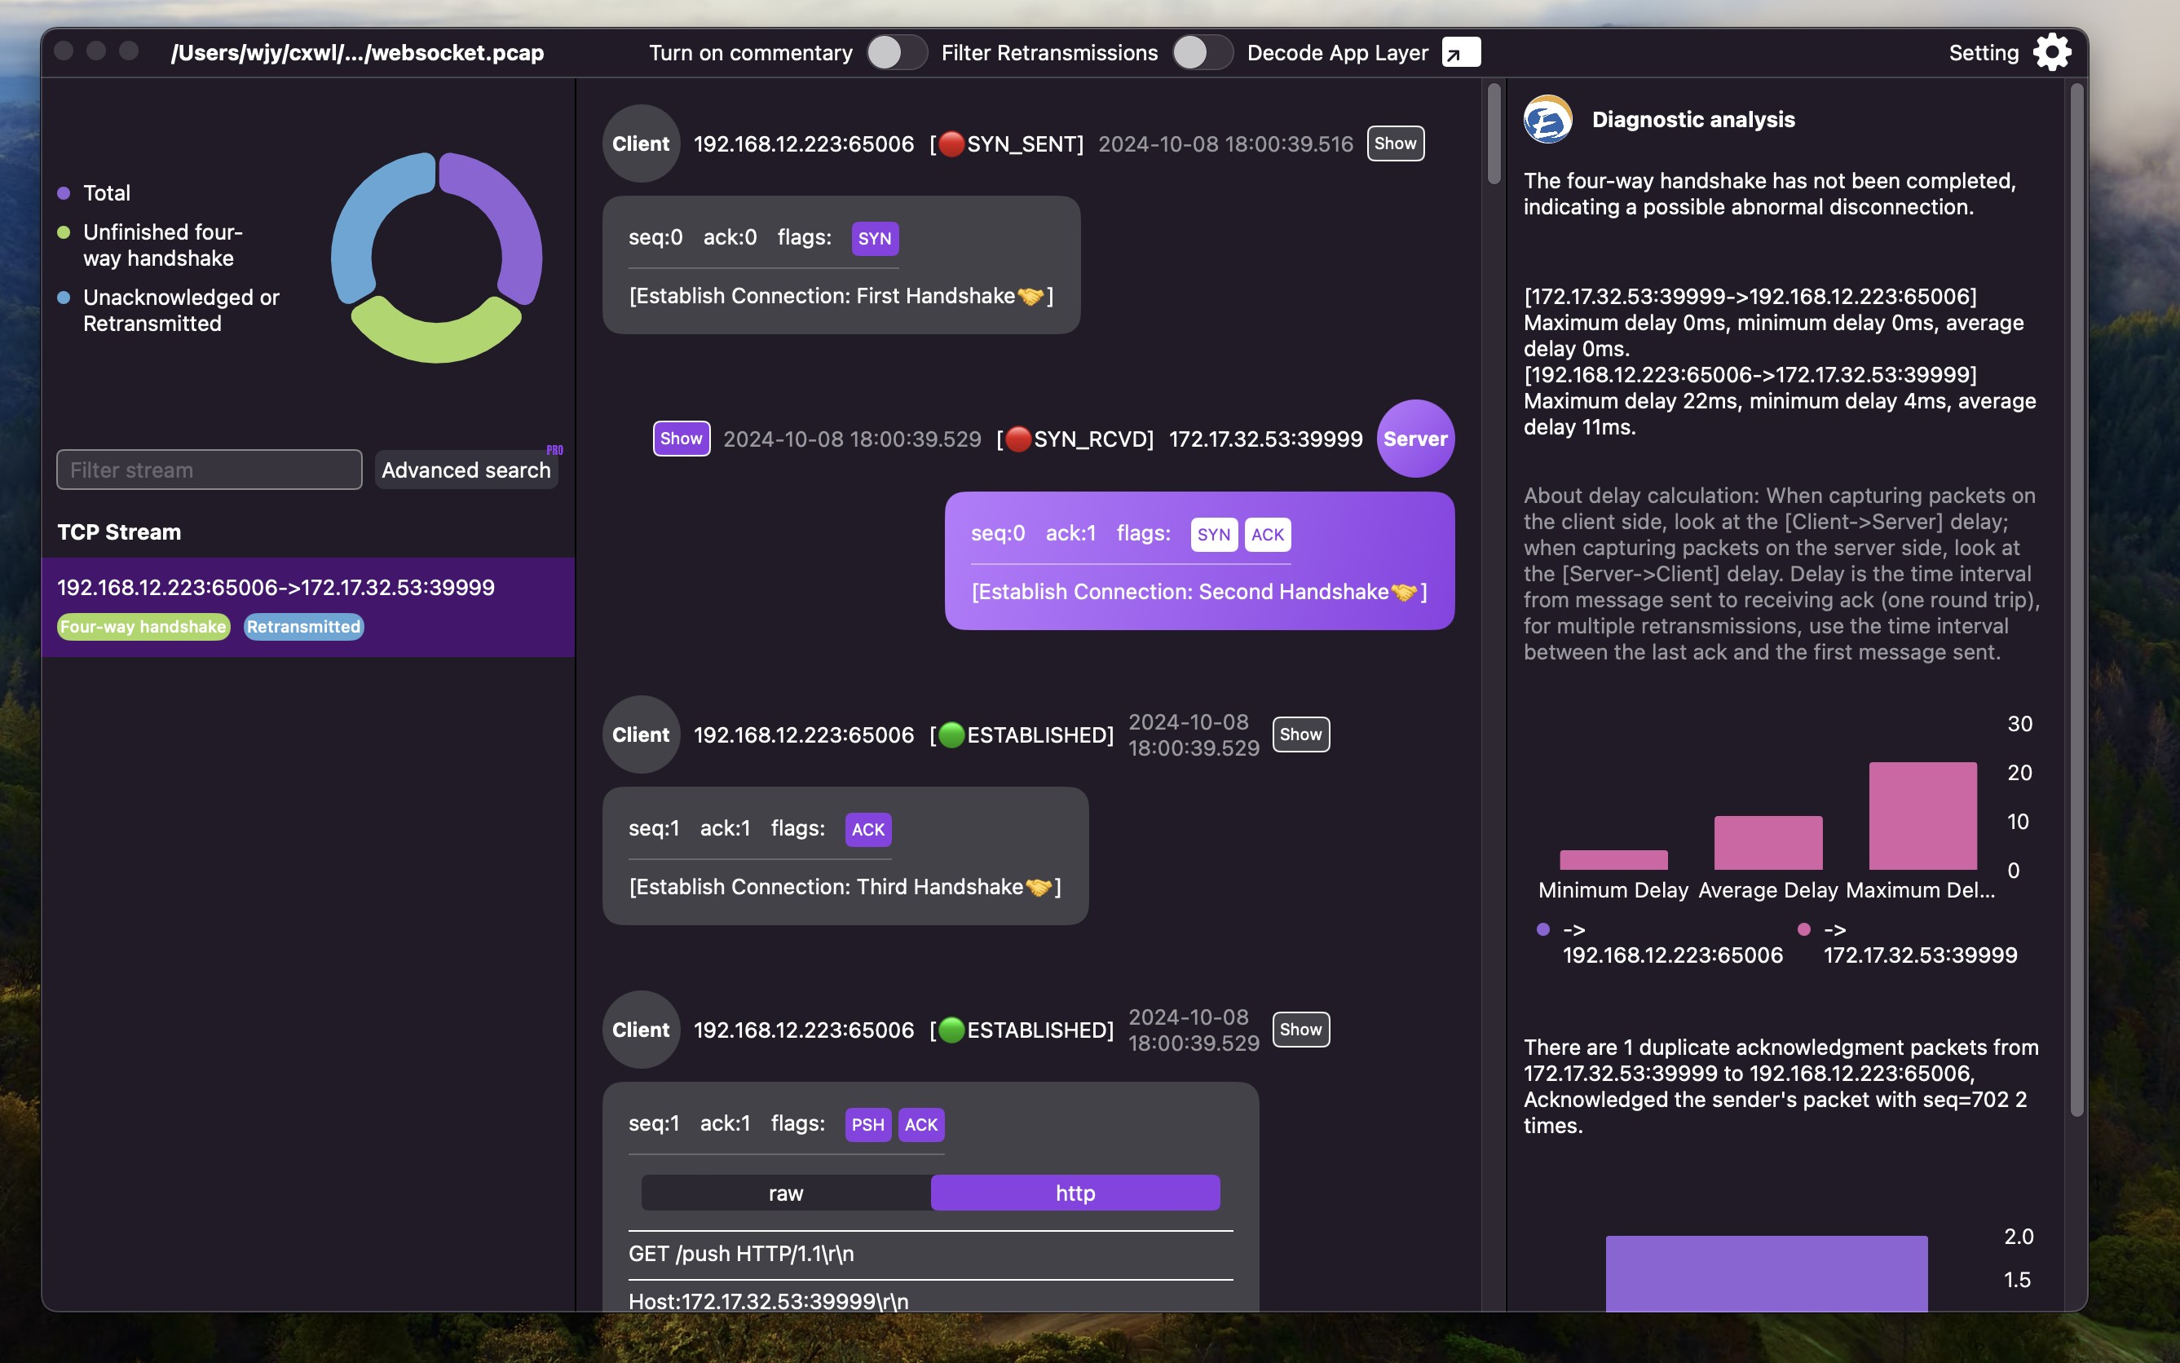Click the Diagnostic analysis icon
The image size is (2180, 1363).
point(1547,119)
